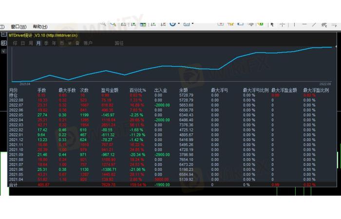Switch to the 年 yearly statistics tab

pyautogui.click(x=54, y=43)
